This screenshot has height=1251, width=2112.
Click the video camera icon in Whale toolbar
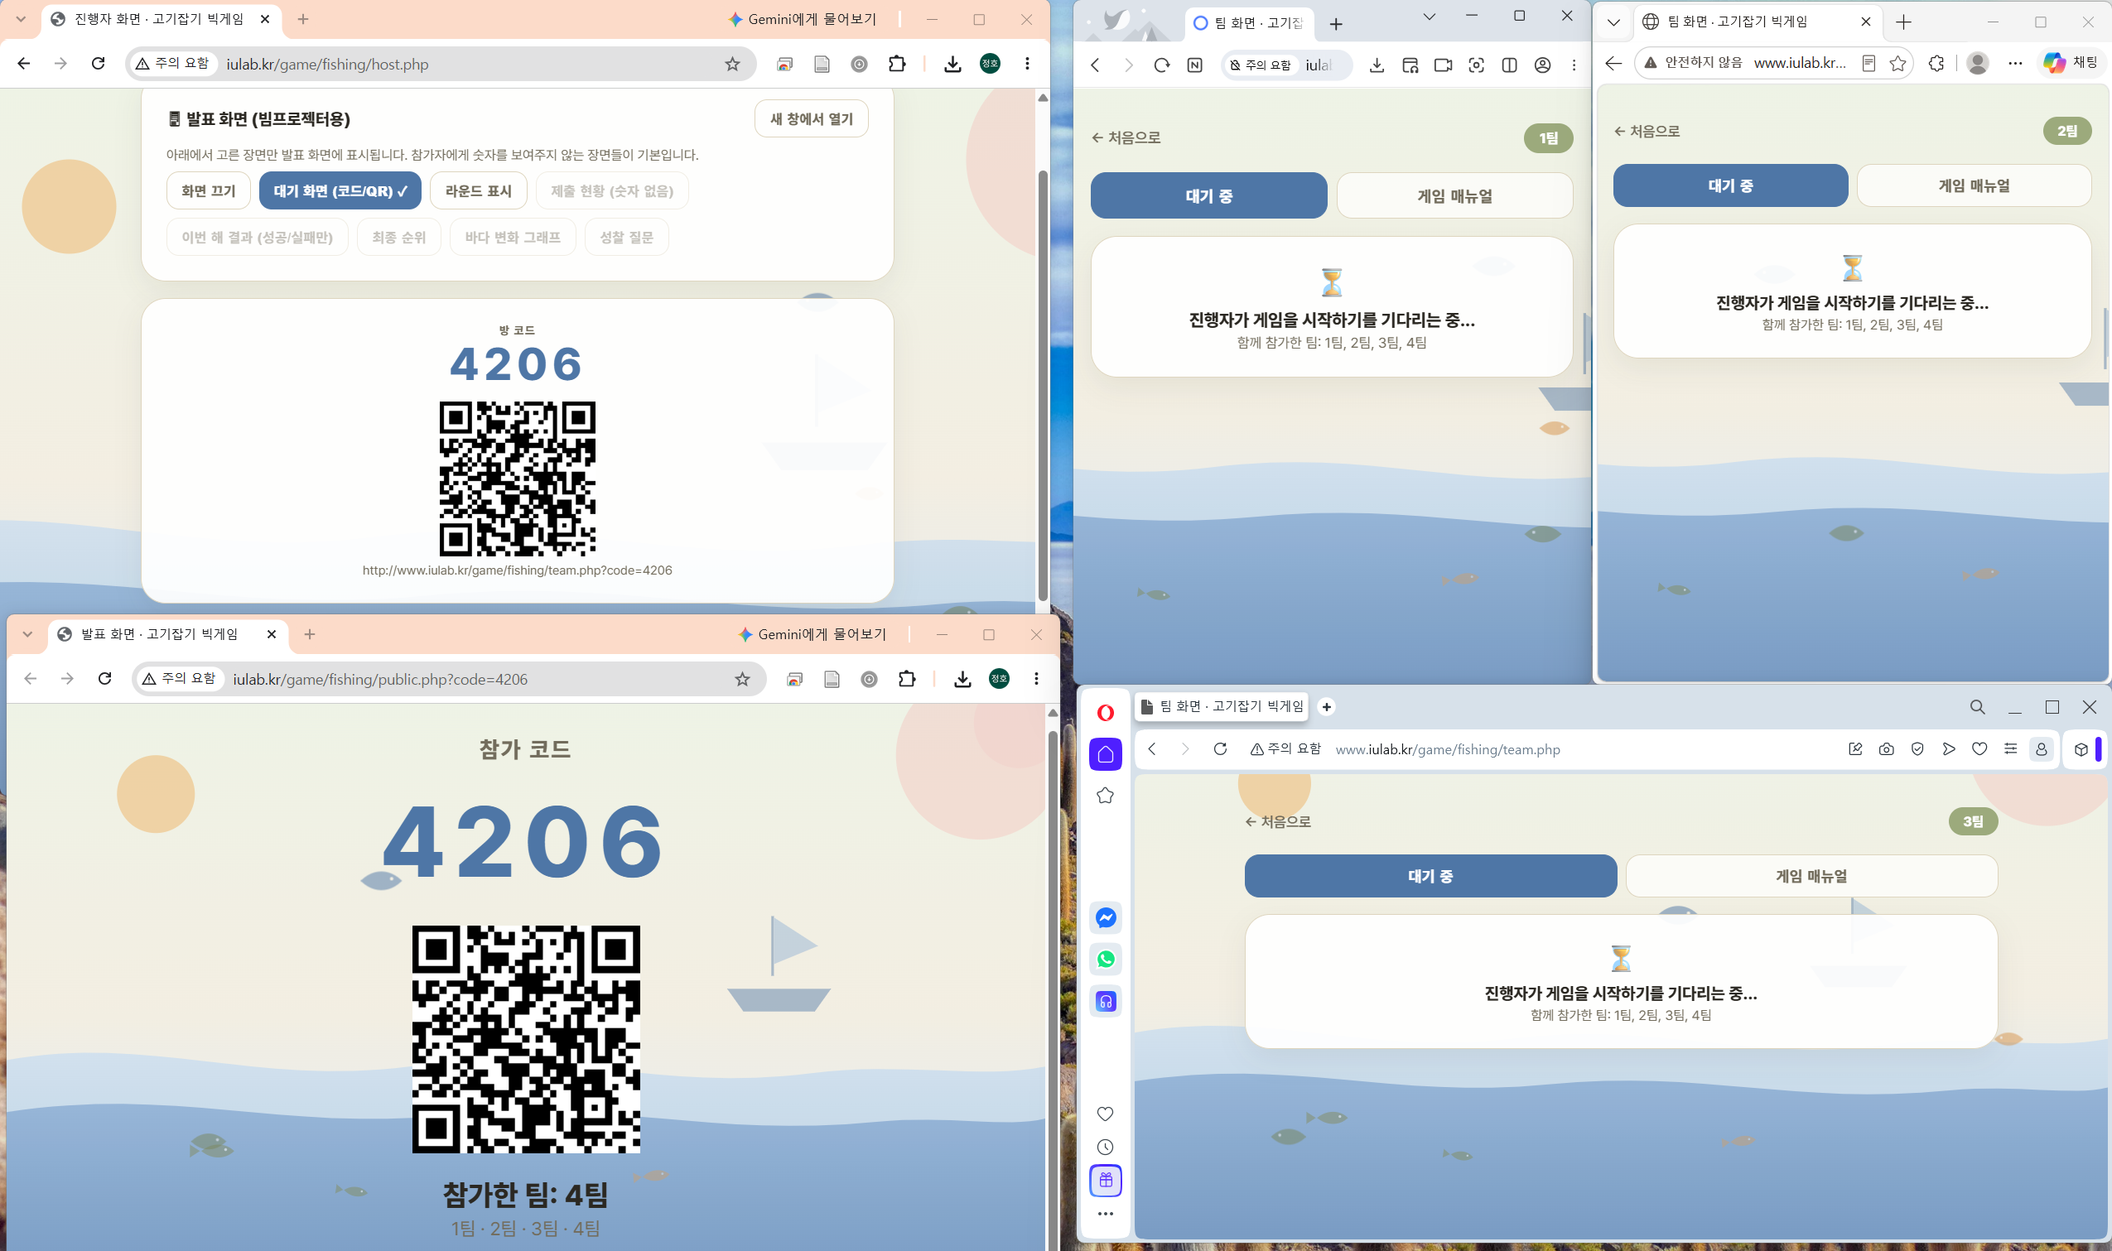pyautogui.click(x=1443, y=65)
